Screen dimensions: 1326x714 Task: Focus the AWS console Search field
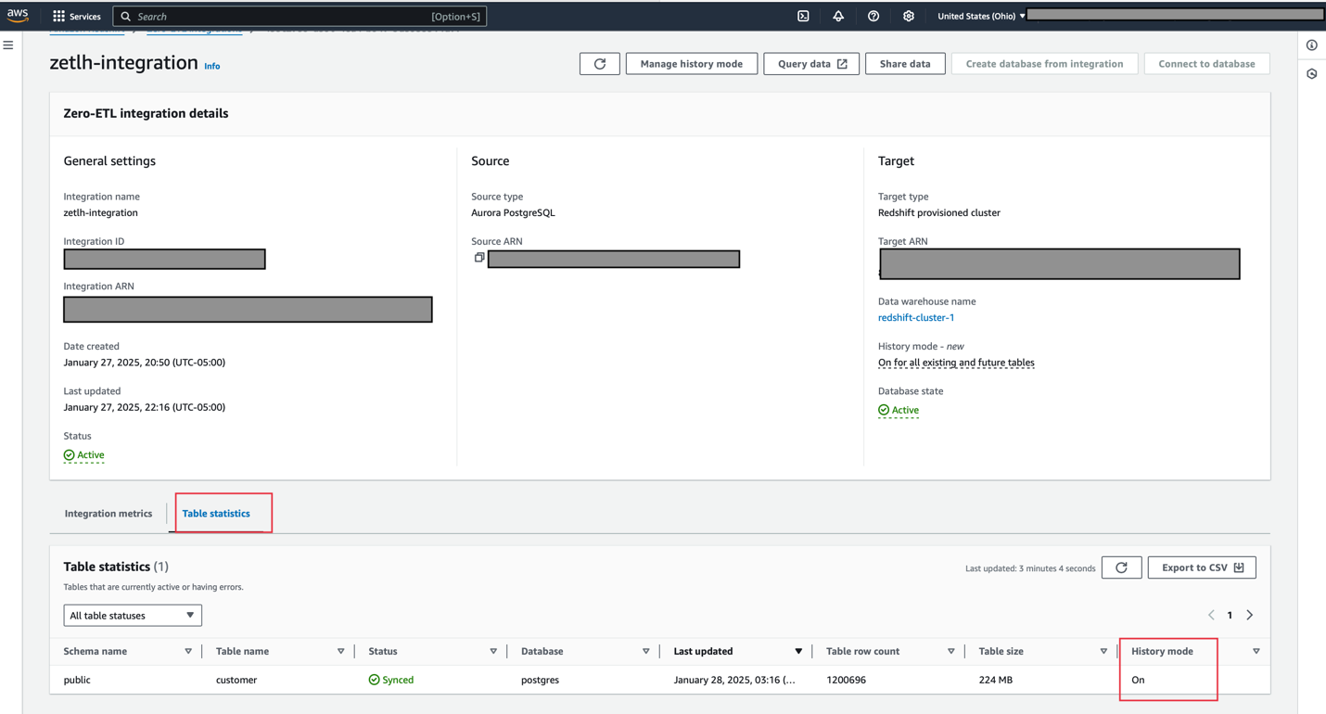click(300, 16)
